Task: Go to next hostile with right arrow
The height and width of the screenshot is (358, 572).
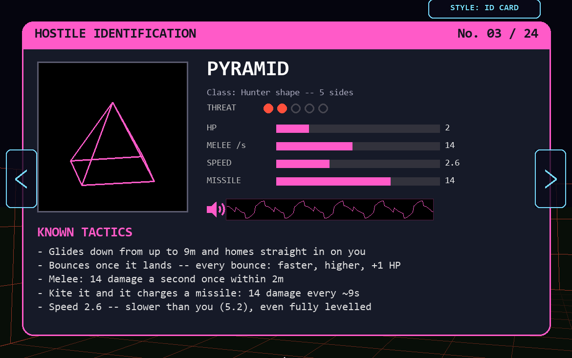Action: pos(550,179)
